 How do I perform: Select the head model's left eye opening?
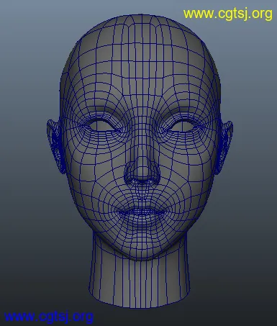(x=102, y=126)
